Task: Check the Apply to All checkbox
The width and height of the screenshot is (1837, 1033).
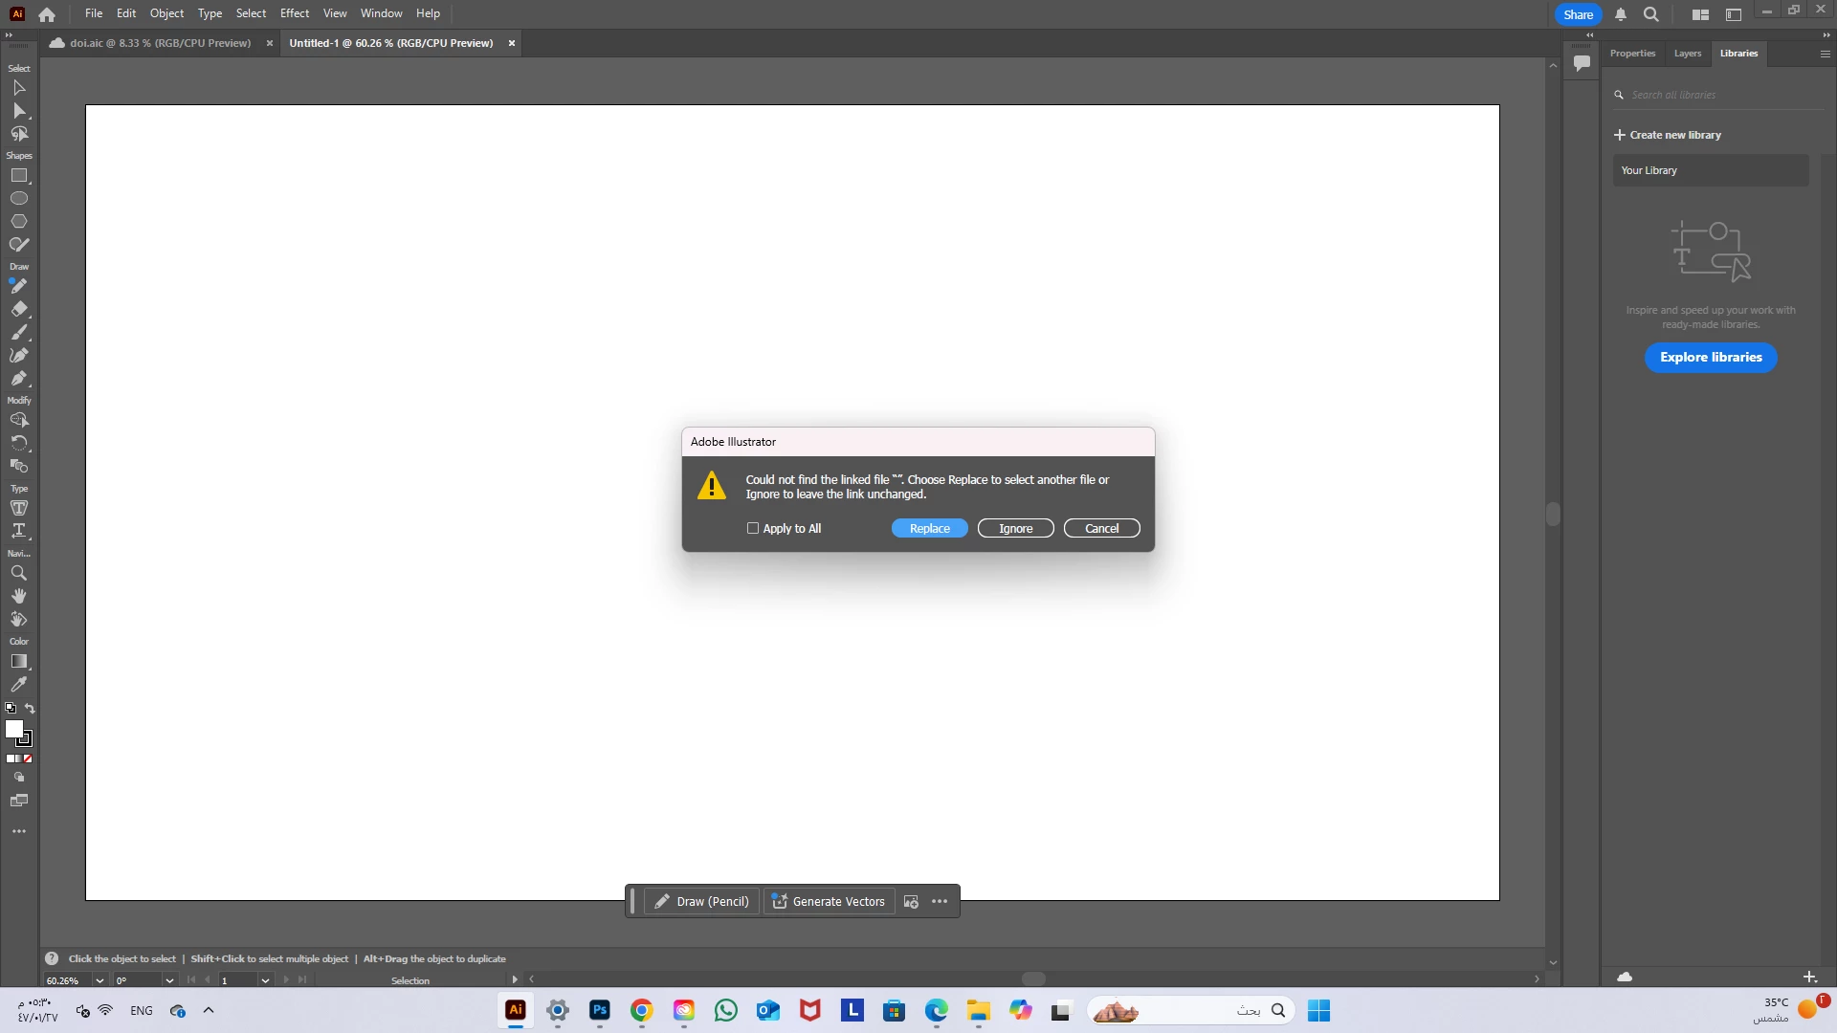Action: pyautogui.click(x=753, y=528)
